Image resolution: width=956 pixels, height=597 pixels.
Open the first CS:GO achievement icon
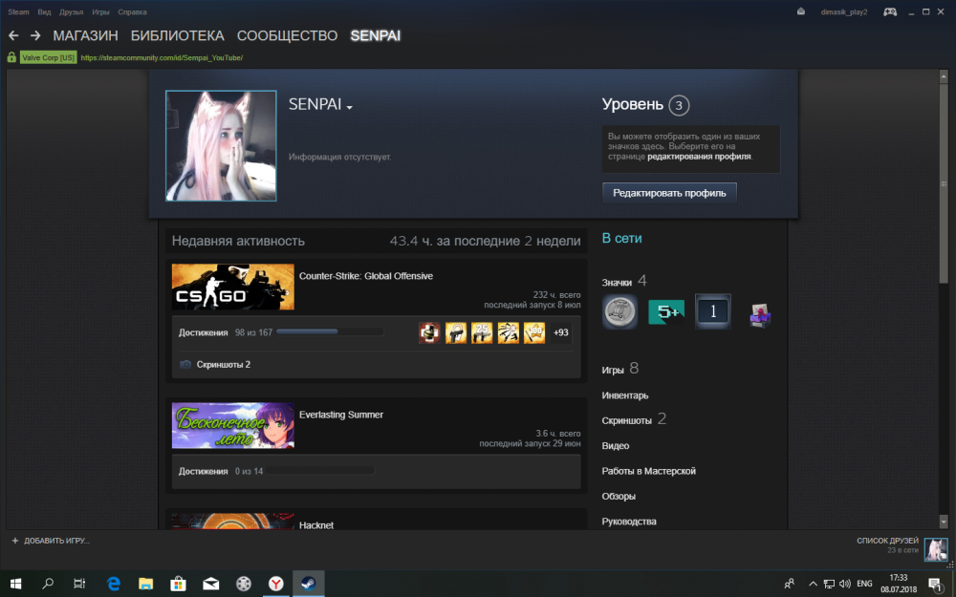[429, 332]
